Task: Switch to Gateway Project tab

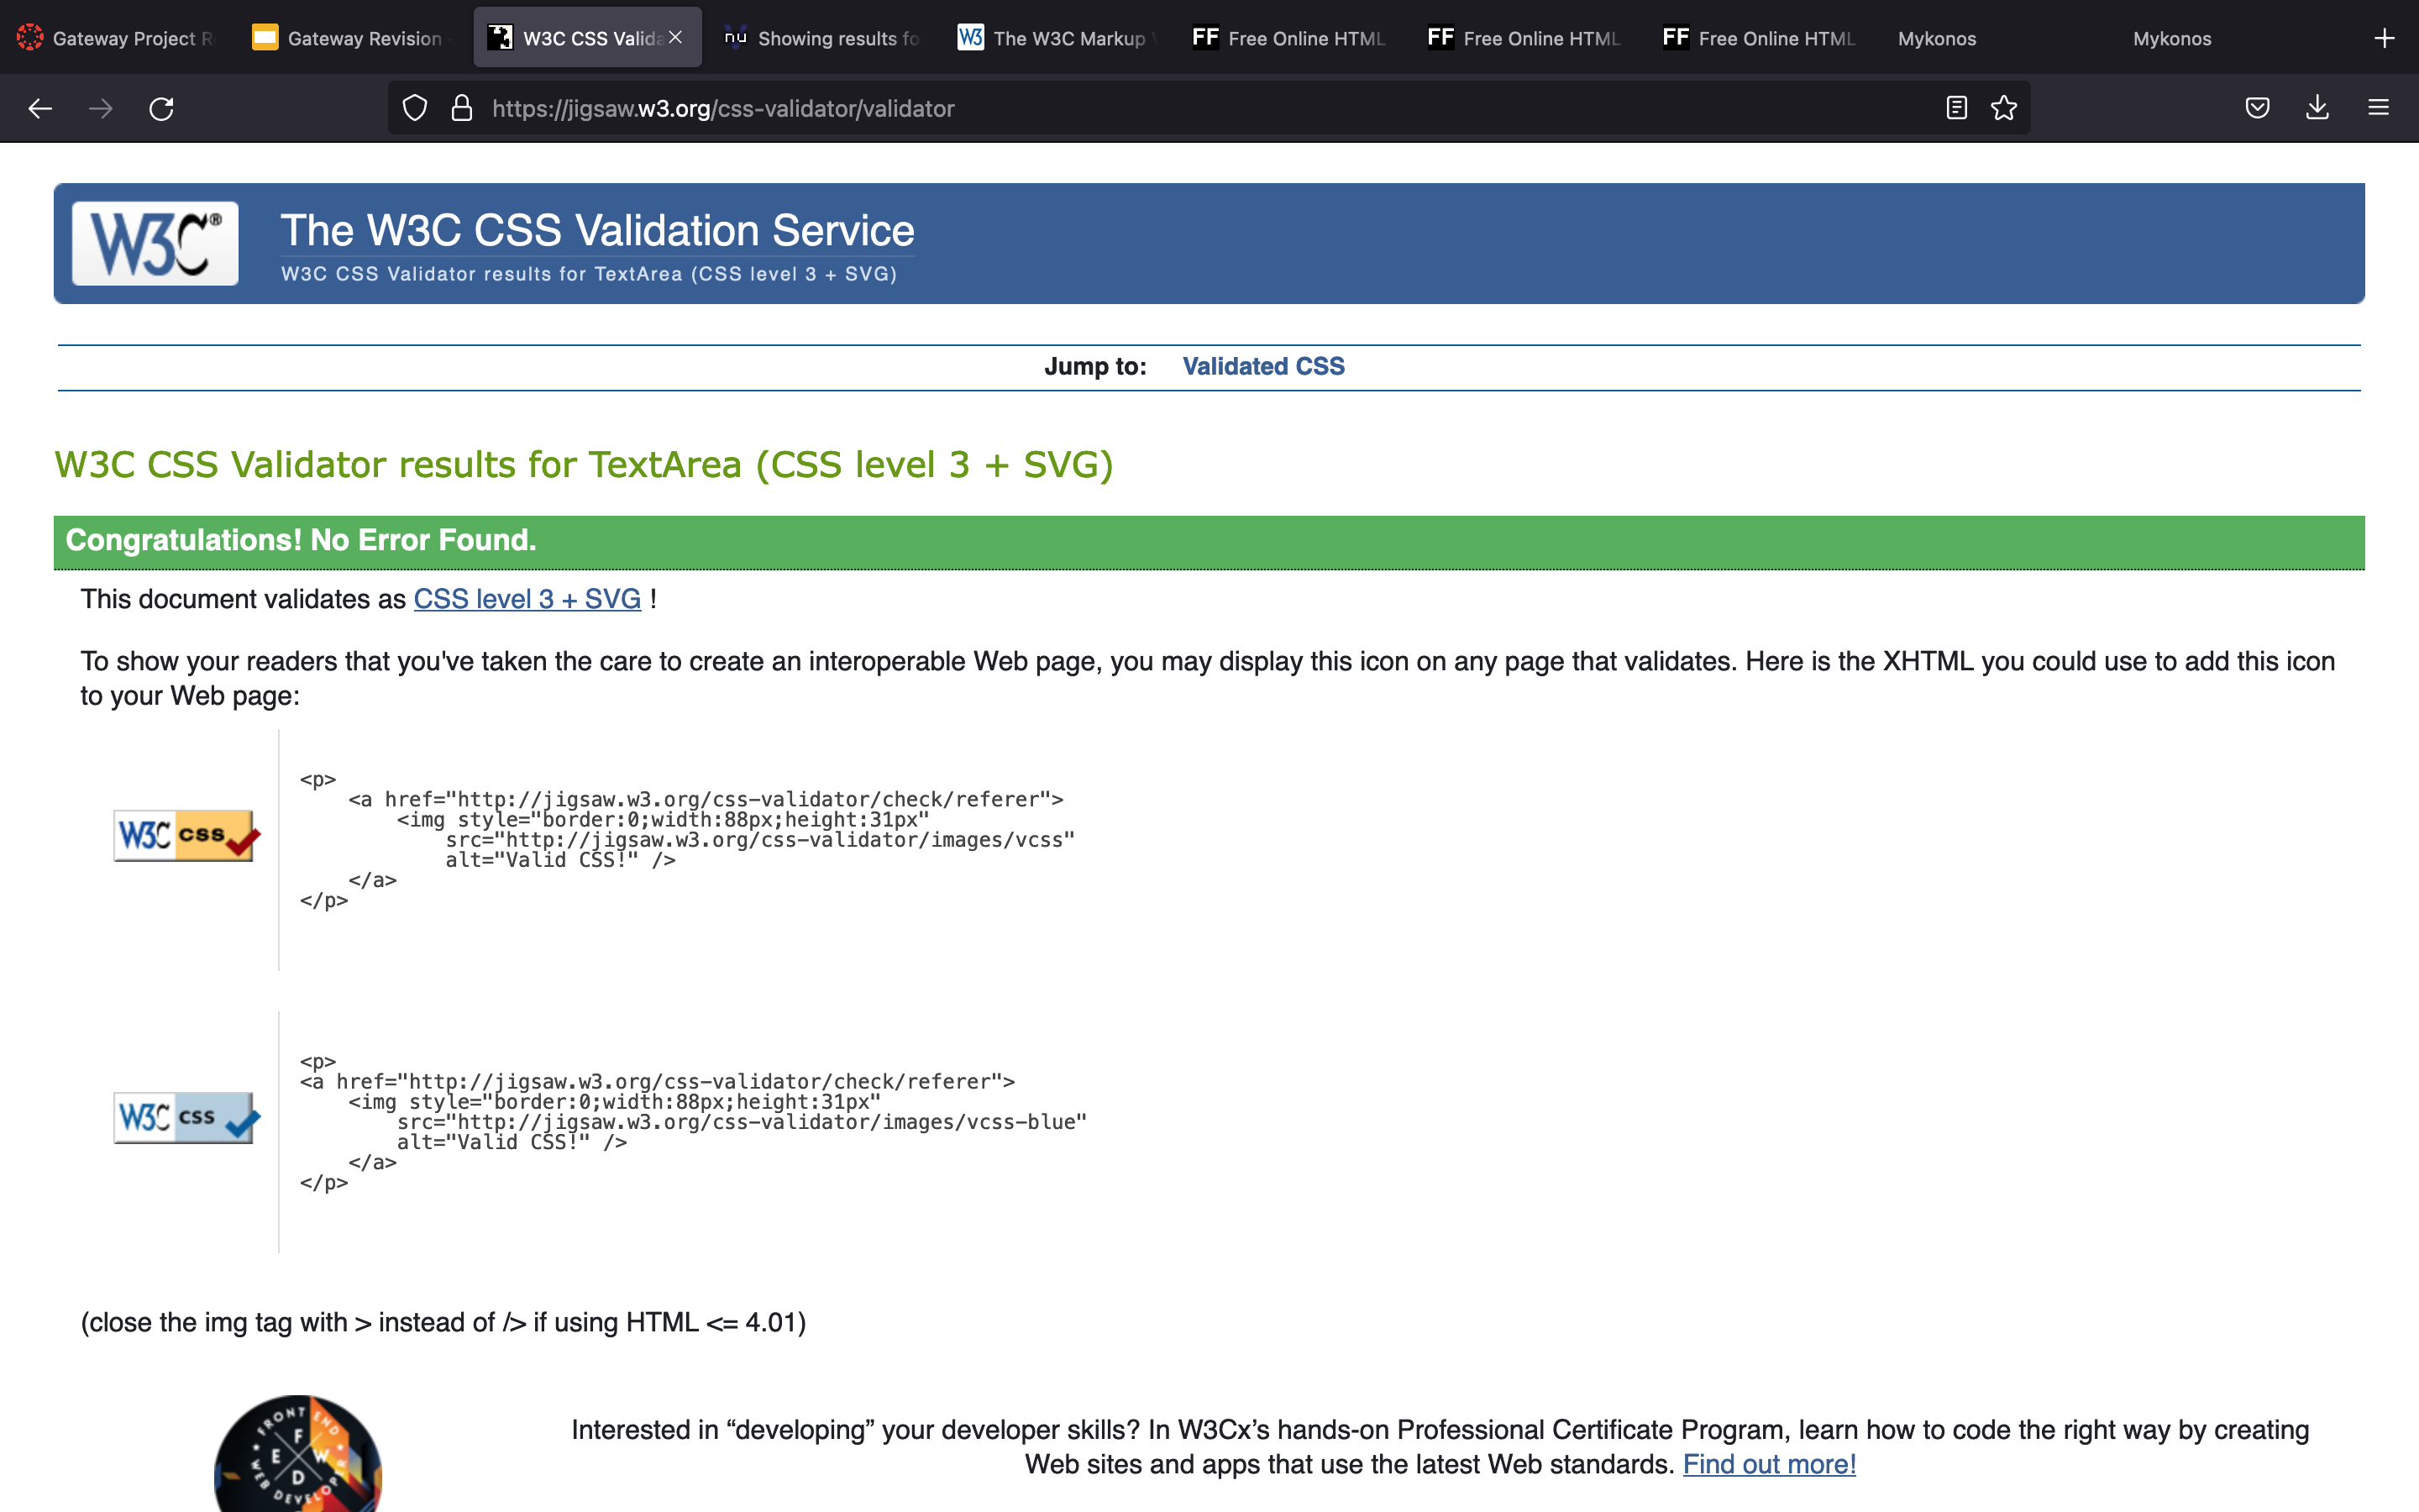Action: (118, 38)
